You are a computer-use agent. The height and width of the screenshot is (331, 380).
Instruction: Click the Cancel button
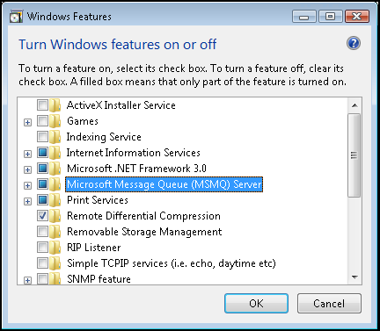(x=329, y=304)
